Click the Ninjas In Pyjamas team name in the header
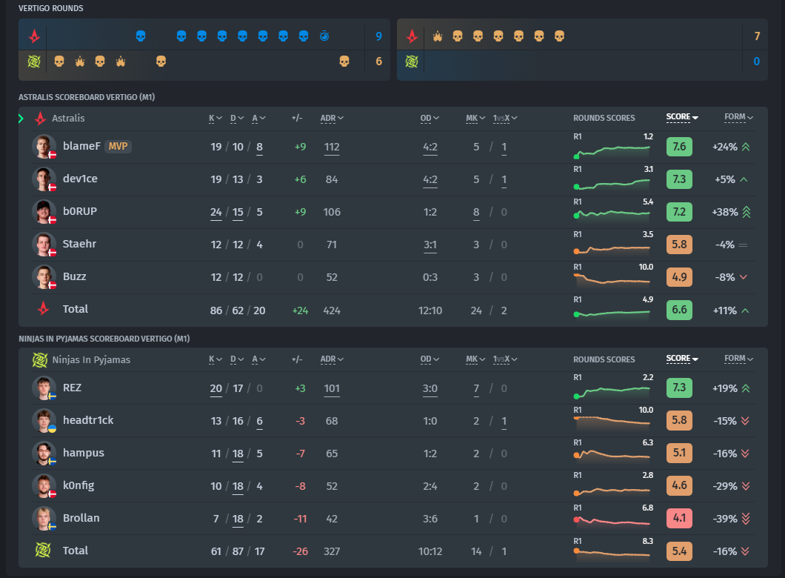Image resolution: width=785 pixels, height=578 pixels. [x=91, y=359]
